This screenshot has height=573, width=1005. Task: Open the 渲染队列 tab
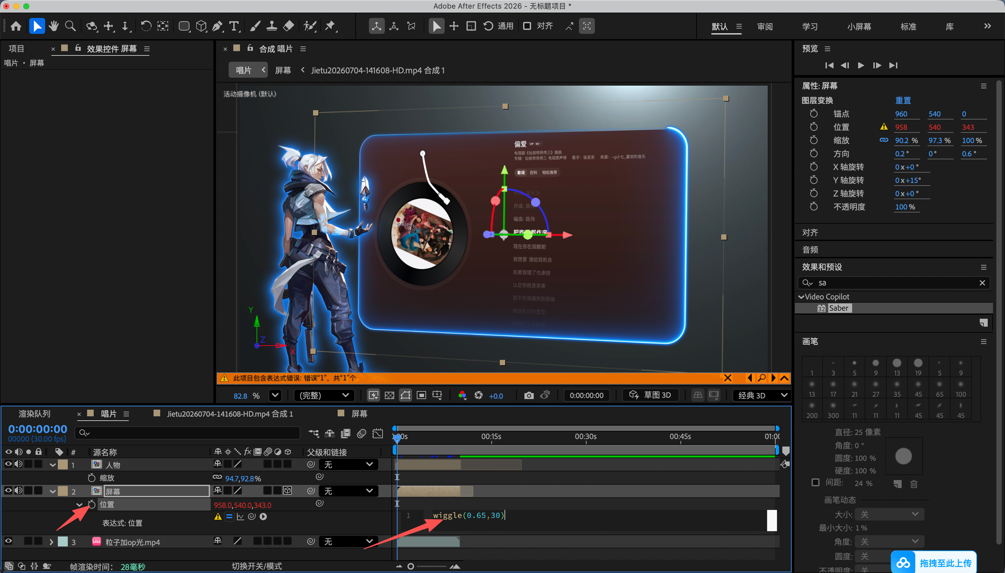pyautogui.click(x=35, y=414)
